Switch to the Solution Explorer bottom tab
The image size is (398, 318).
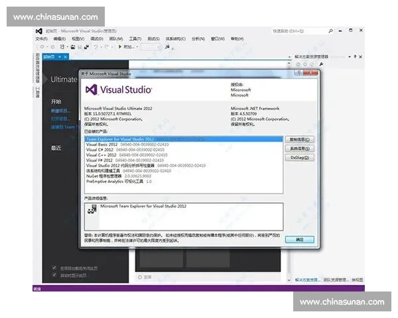tap(307, 280)
